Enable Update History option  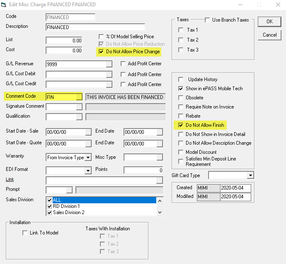[181, 79]
